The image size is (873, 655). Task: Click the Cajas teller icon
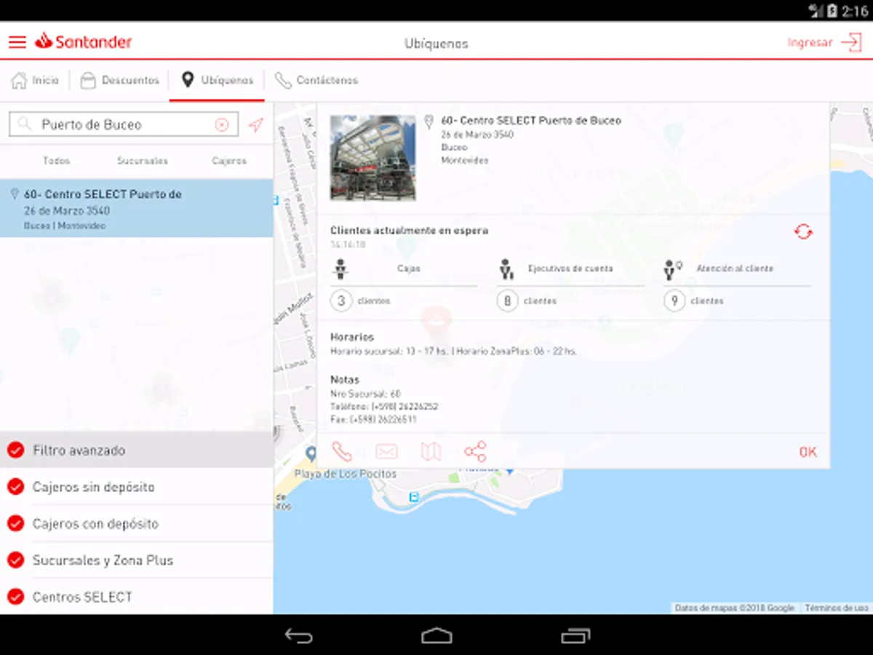340,269
